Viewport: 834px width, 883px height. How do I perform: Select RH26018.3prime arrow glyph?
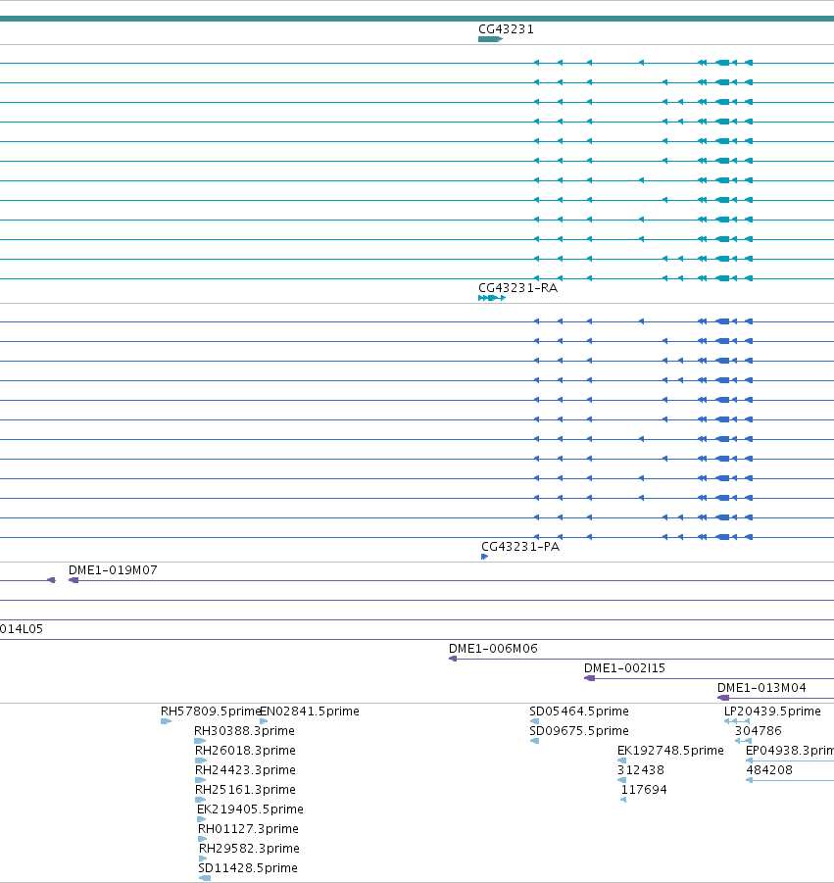pyautogui.click(x=201, y=760)
